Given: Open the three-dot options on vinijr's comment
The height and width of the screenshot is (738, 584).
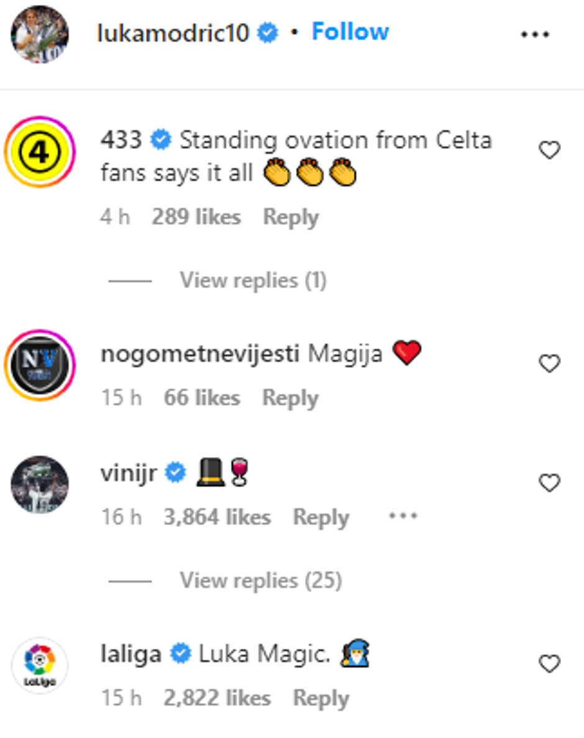Looking at the screenshot, I should point(403,517).
